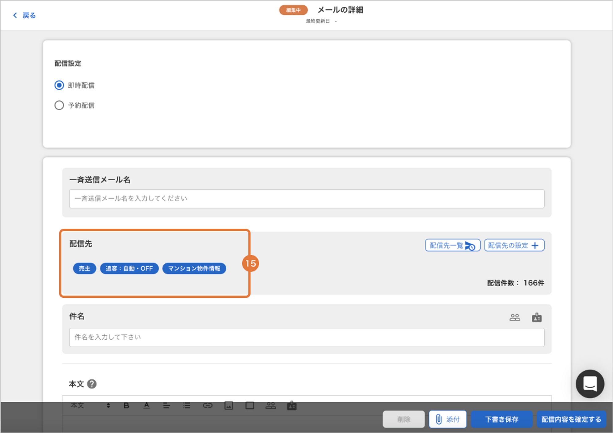The image size is (613, 433).
Task: Go back with the 戻る link
Action: pos(24,15)
